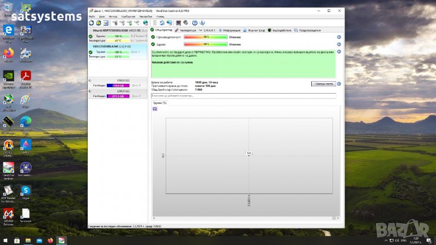436x245 pixels.
Task: Open the Помощ menu
Action: pos(160,17)
